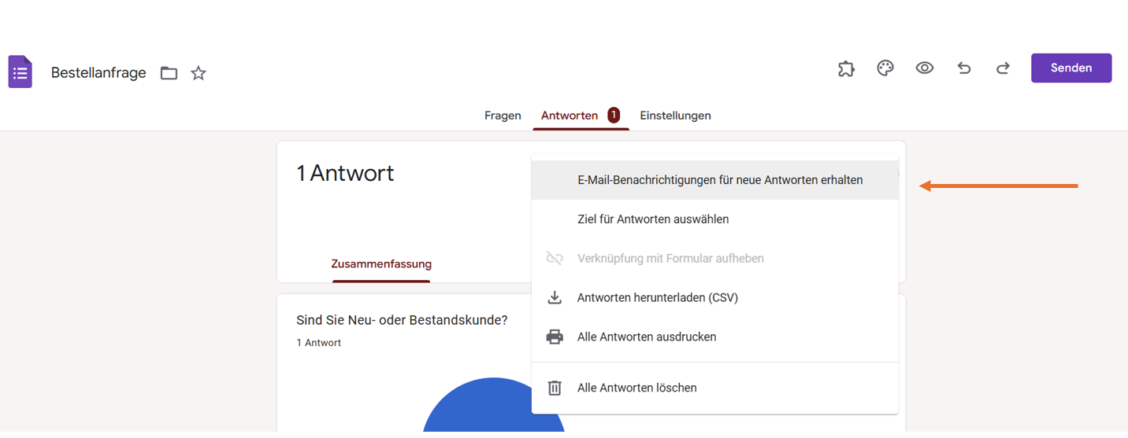Click question Sind Sie Neu- oder Bestandskunde?

tap(402, 320)
